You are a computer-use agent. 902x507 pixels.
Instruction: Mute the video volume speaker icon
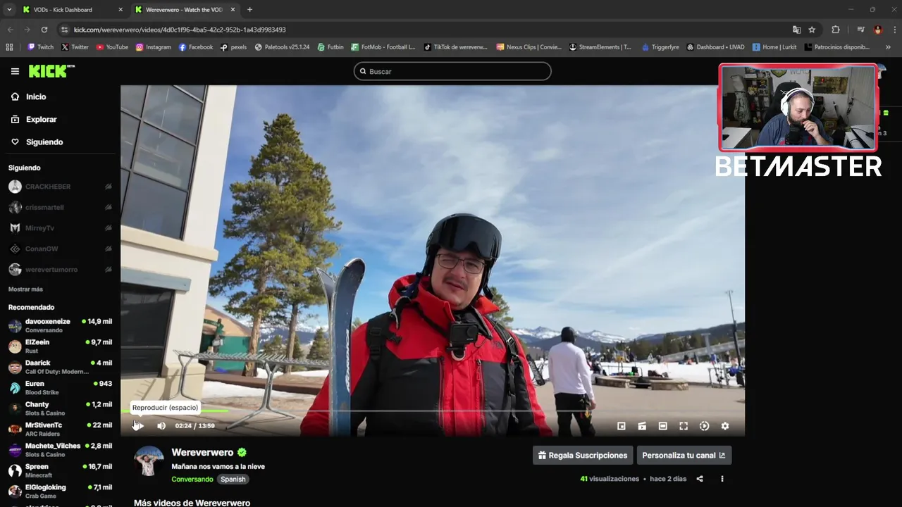pyautogui.click(x=161, y=426)
